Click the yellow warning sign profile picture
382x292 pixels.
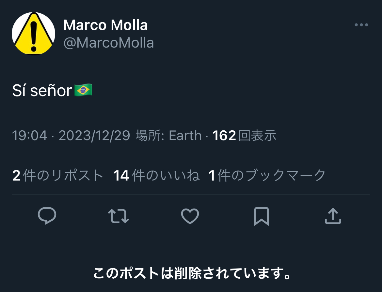pyautogui.click(x=33, y=33)
